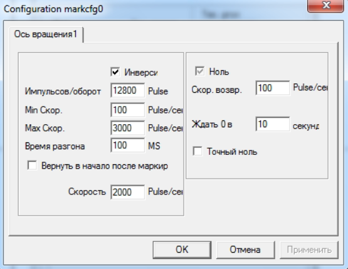Click the Скор. возвр. label
The width and height of the screenshot is (348, 269).
coord(216,90)
